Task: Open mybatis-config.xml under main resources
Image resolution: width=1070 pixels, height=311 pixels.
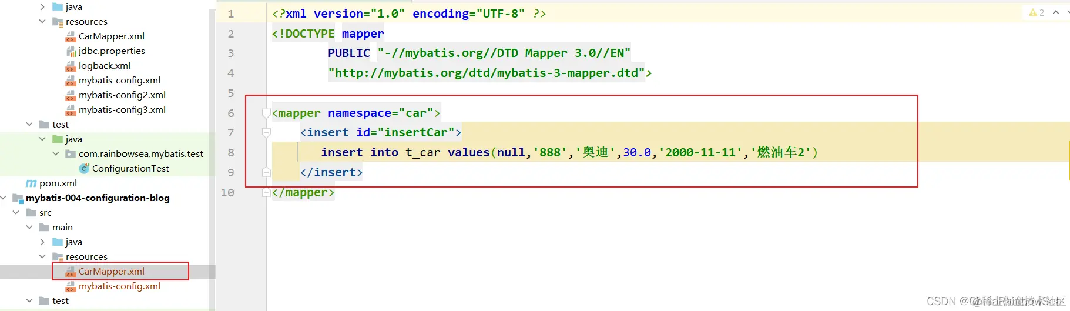Action: coord(119,286)
